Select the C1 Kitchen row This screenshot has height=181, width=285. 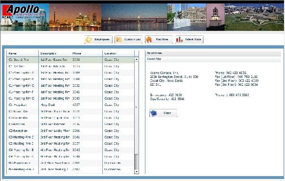[x=70, y=66]
